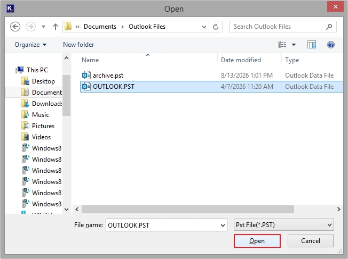Viewport: 348px width, 259px height.
Task: Click This PC in navigation tree
Action: tap(37, 70)
